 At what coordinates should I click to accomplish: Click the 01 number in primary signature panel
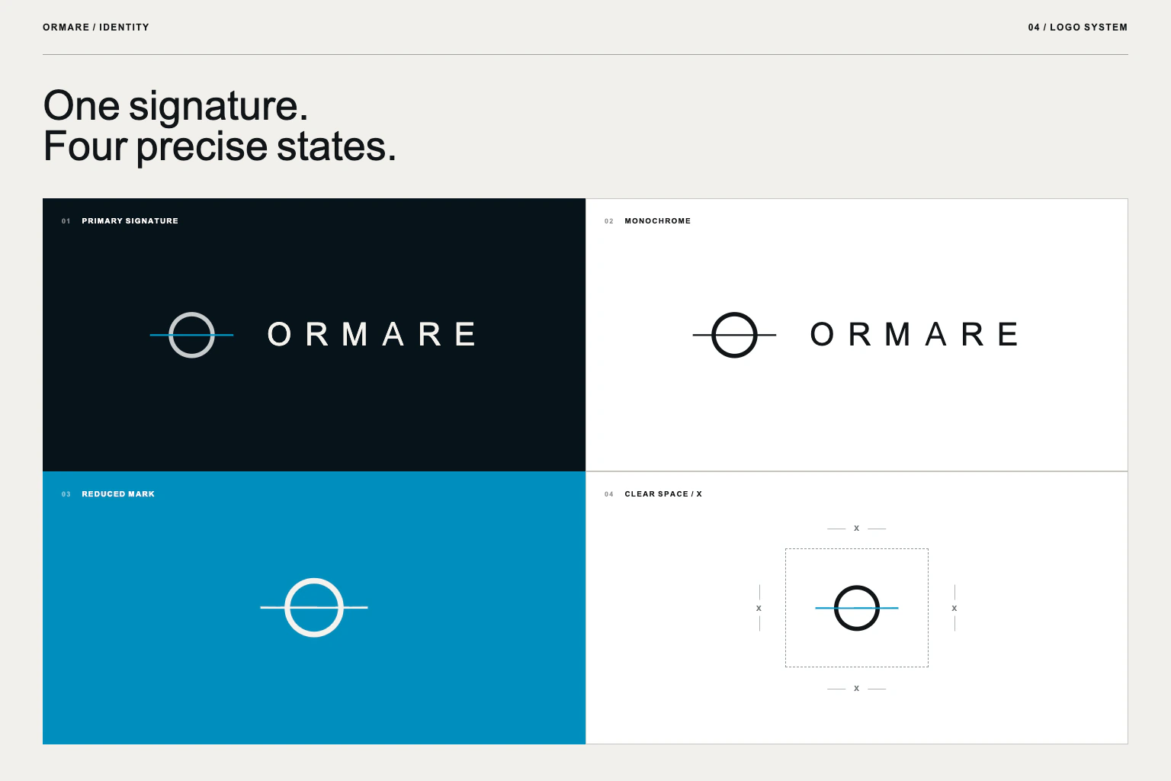tap(66, 221)
